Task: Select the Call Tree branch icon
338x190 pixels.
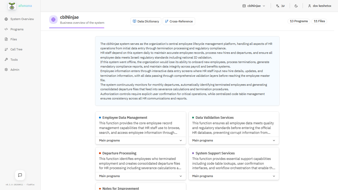Action: coord(6,49)
